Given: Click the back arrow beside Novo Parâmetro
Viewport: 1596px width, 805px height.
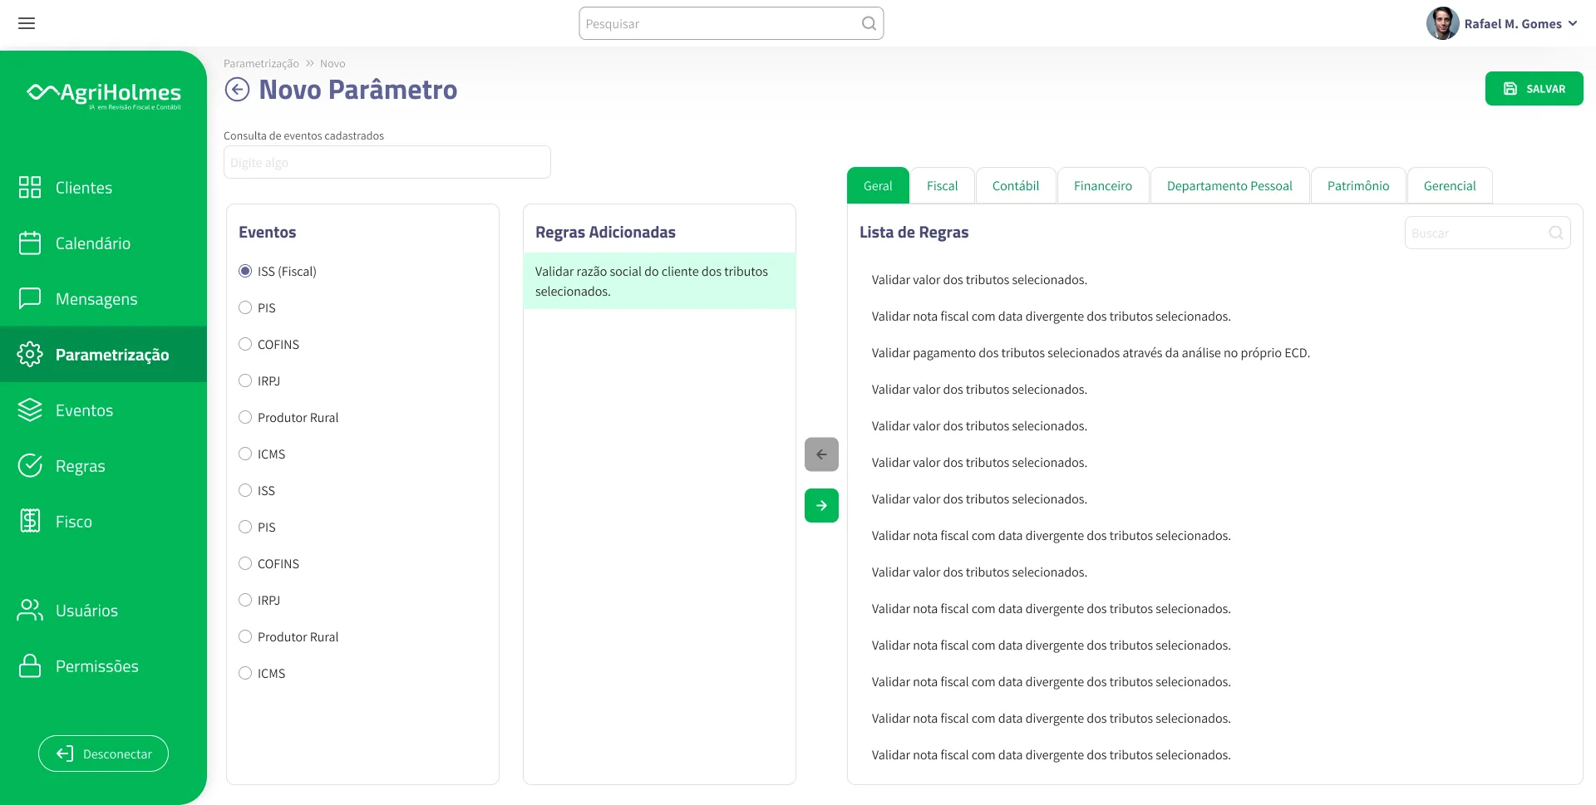Looking at the screenshot, I should point(237,90).
